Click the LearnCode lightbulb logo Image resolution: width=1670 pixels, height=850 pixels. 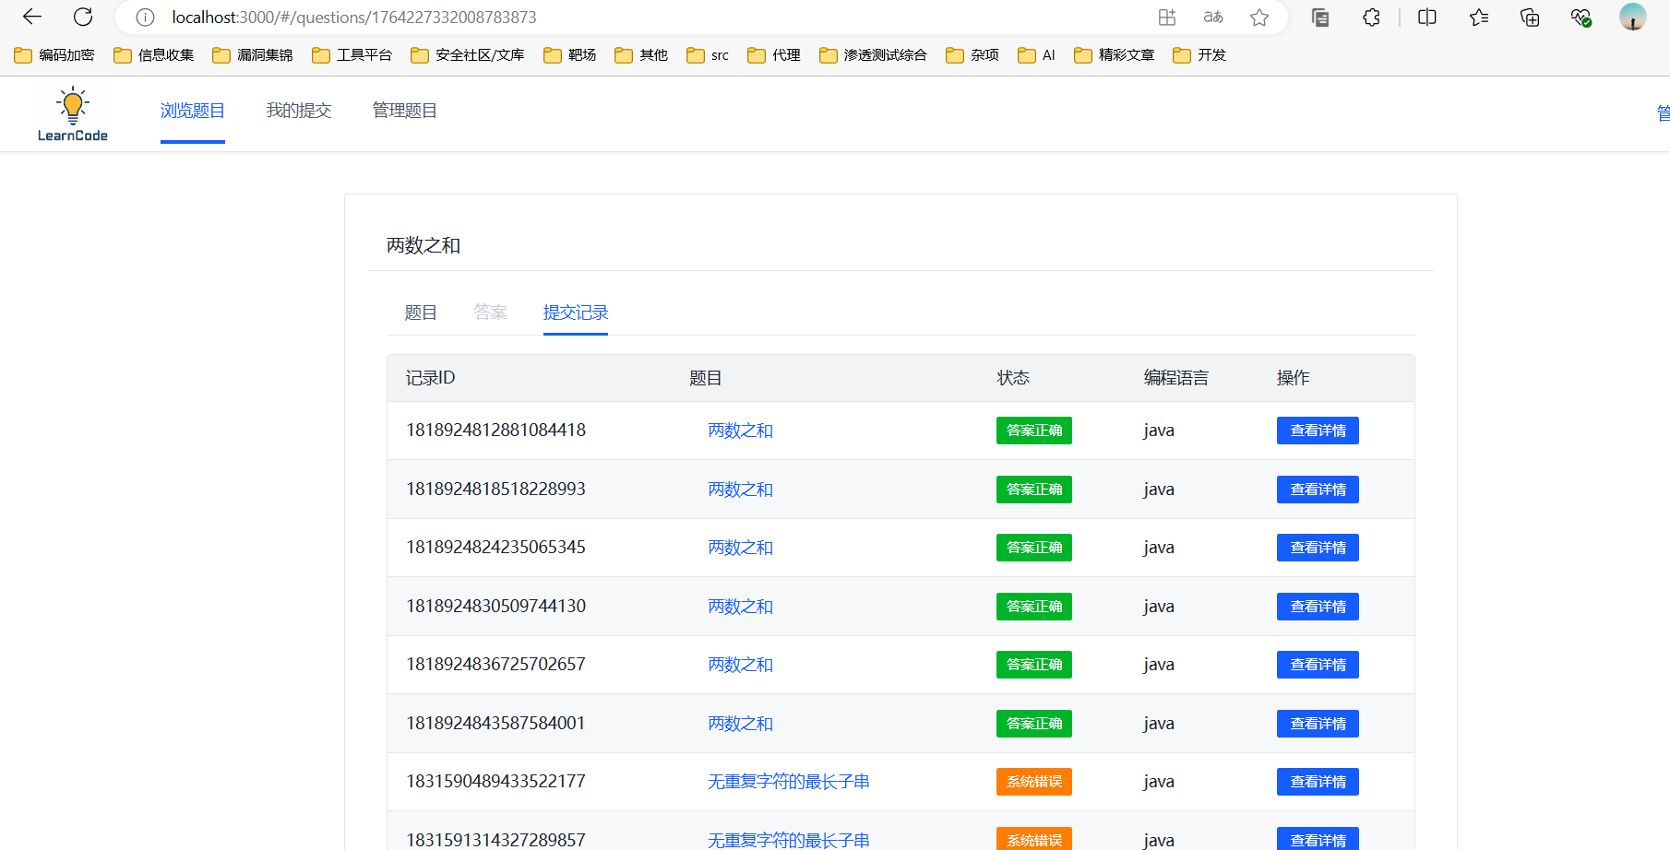[x=73, y=114]
